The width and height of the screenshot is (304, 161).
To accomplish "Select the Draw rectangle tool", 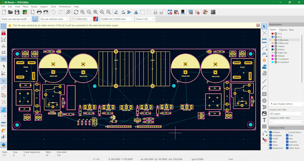I will [x=264, y=94].
